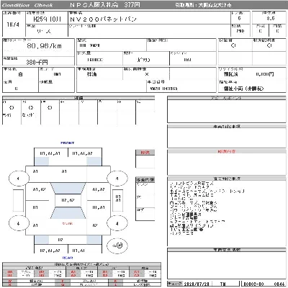The width and height of the screenshot is (288, 288).
Task: Click the 380千円 price field
Action: point(37,63)
